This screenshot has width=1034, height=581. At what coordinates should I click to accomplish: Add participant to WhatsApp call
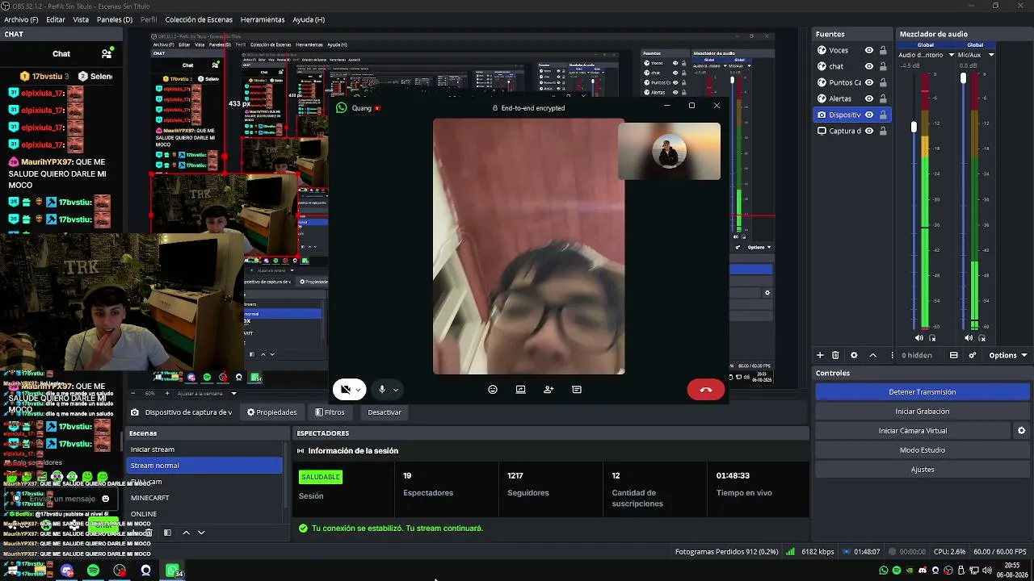(549, 390)
